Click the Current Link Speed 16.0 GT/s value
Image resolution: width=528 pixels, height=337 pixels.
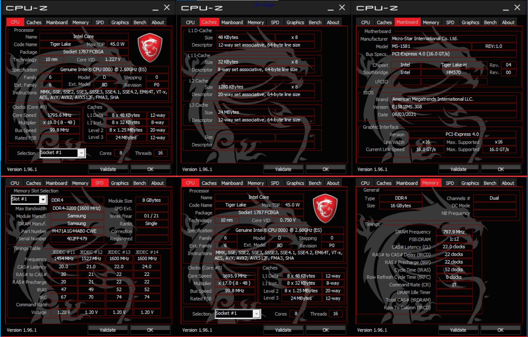[x=426, y=149]
